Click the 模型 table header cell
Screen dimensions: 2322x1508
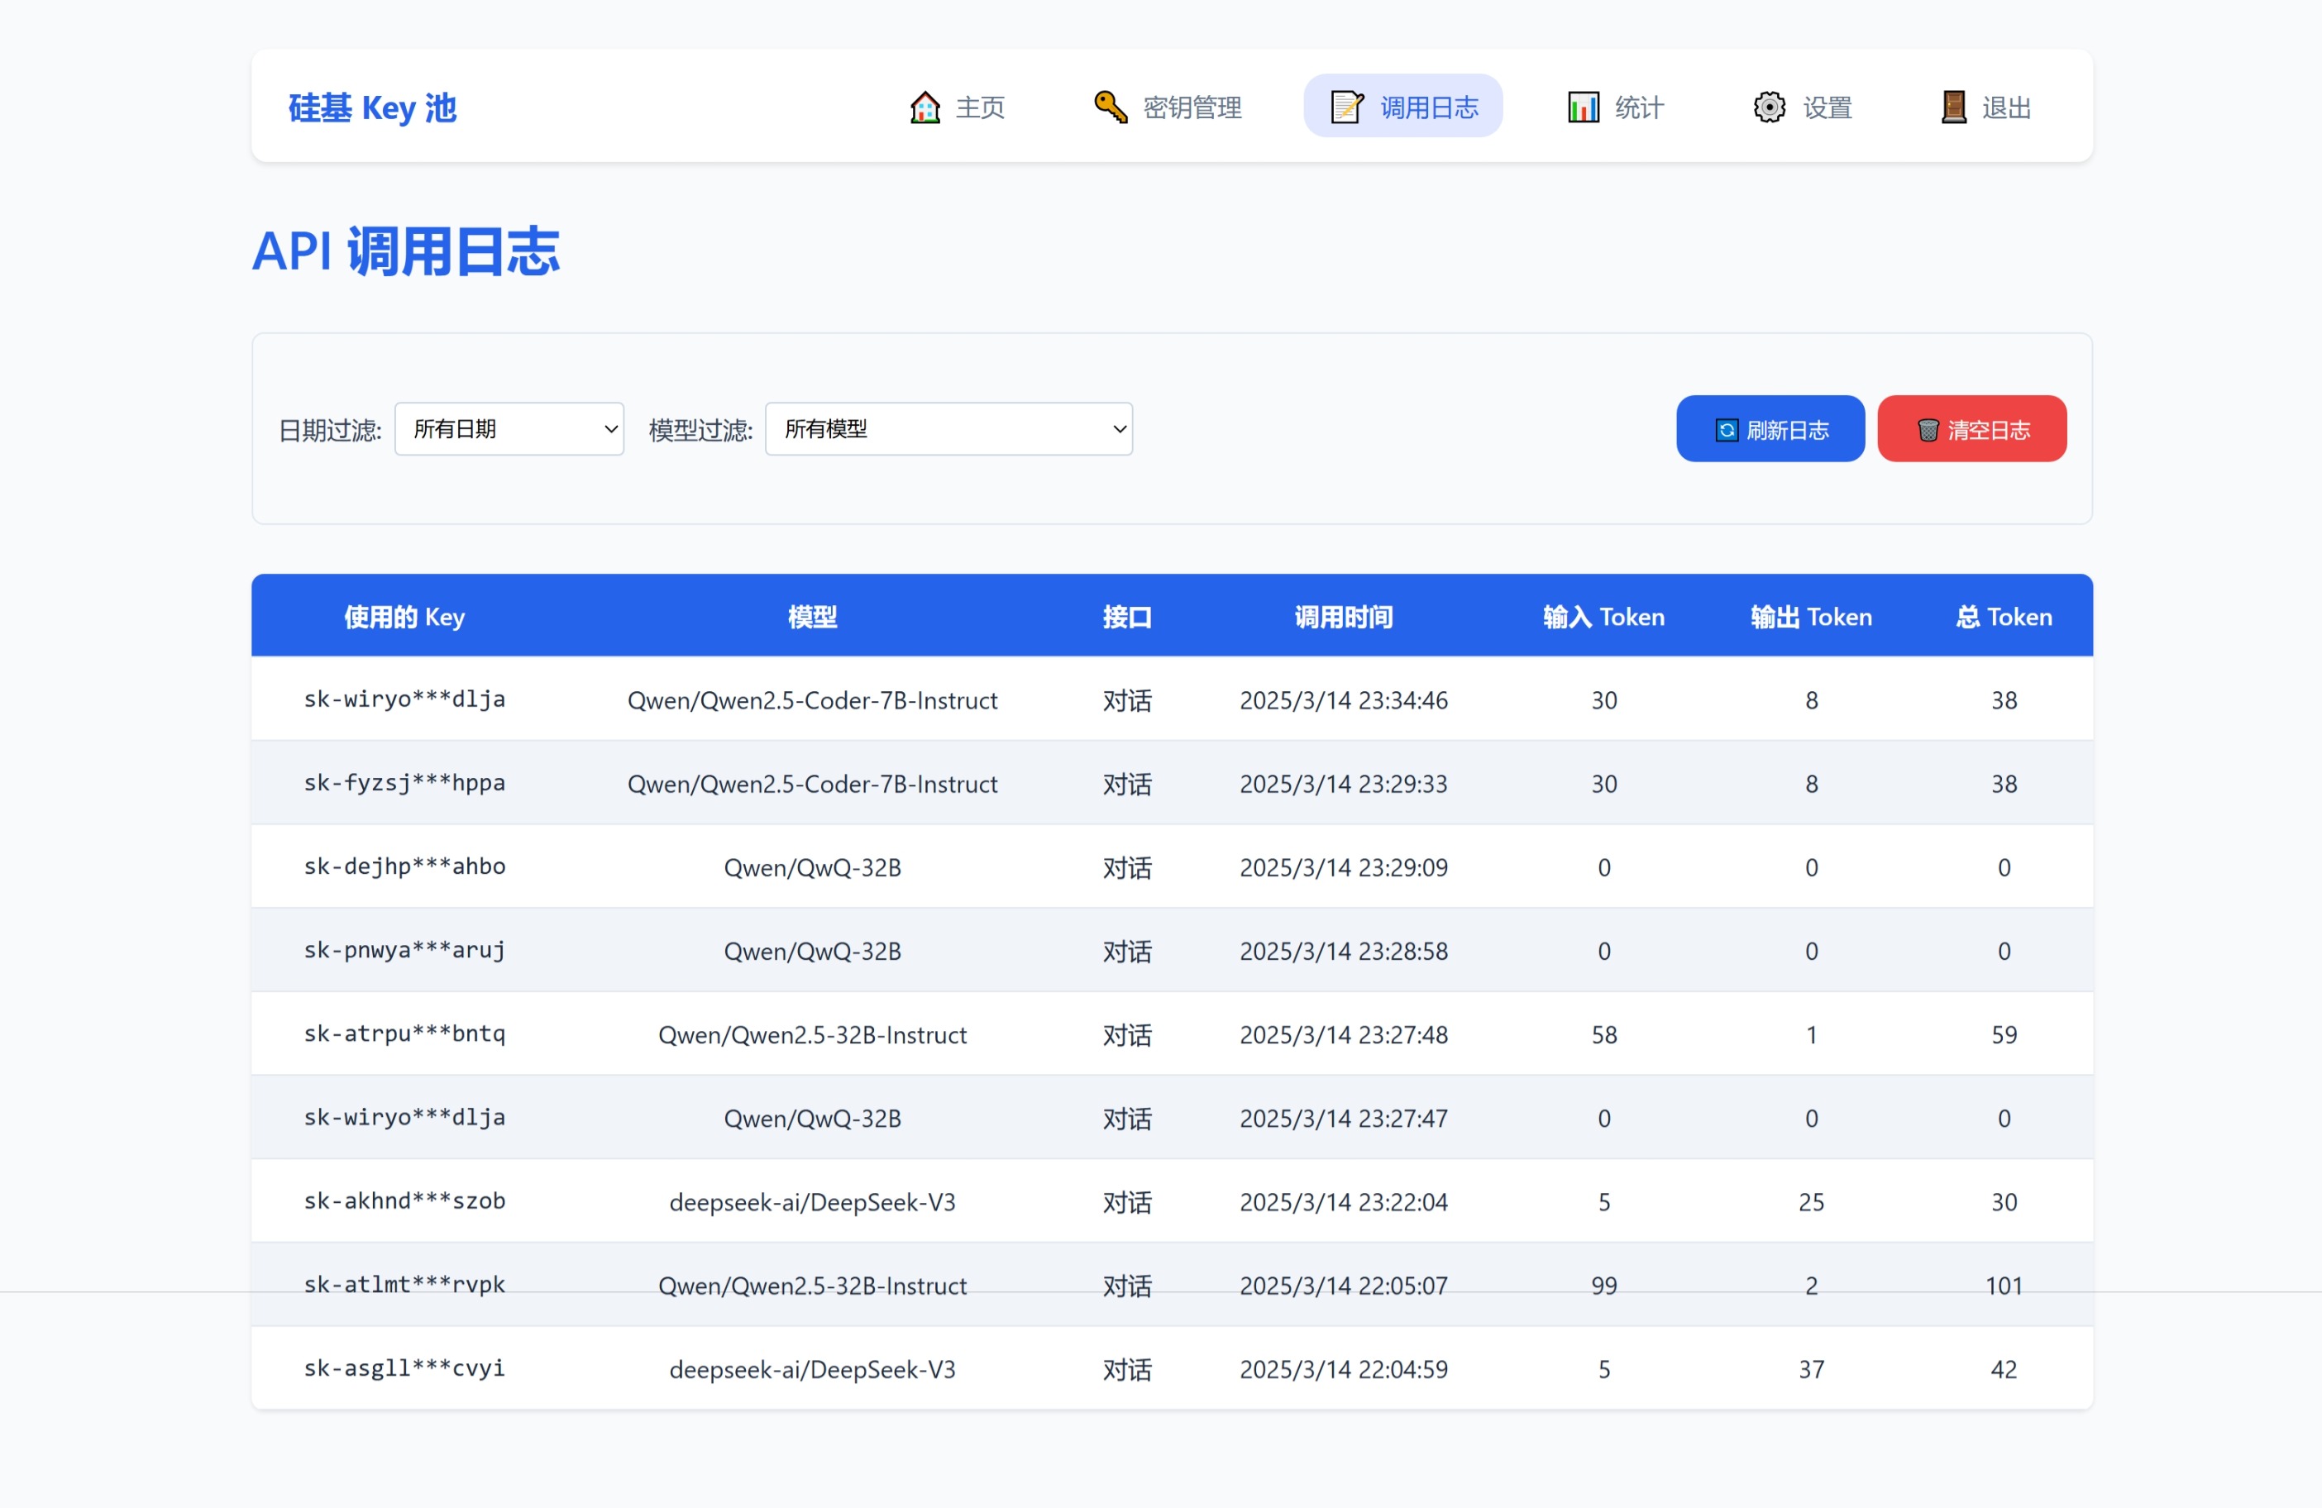(813, 615)
